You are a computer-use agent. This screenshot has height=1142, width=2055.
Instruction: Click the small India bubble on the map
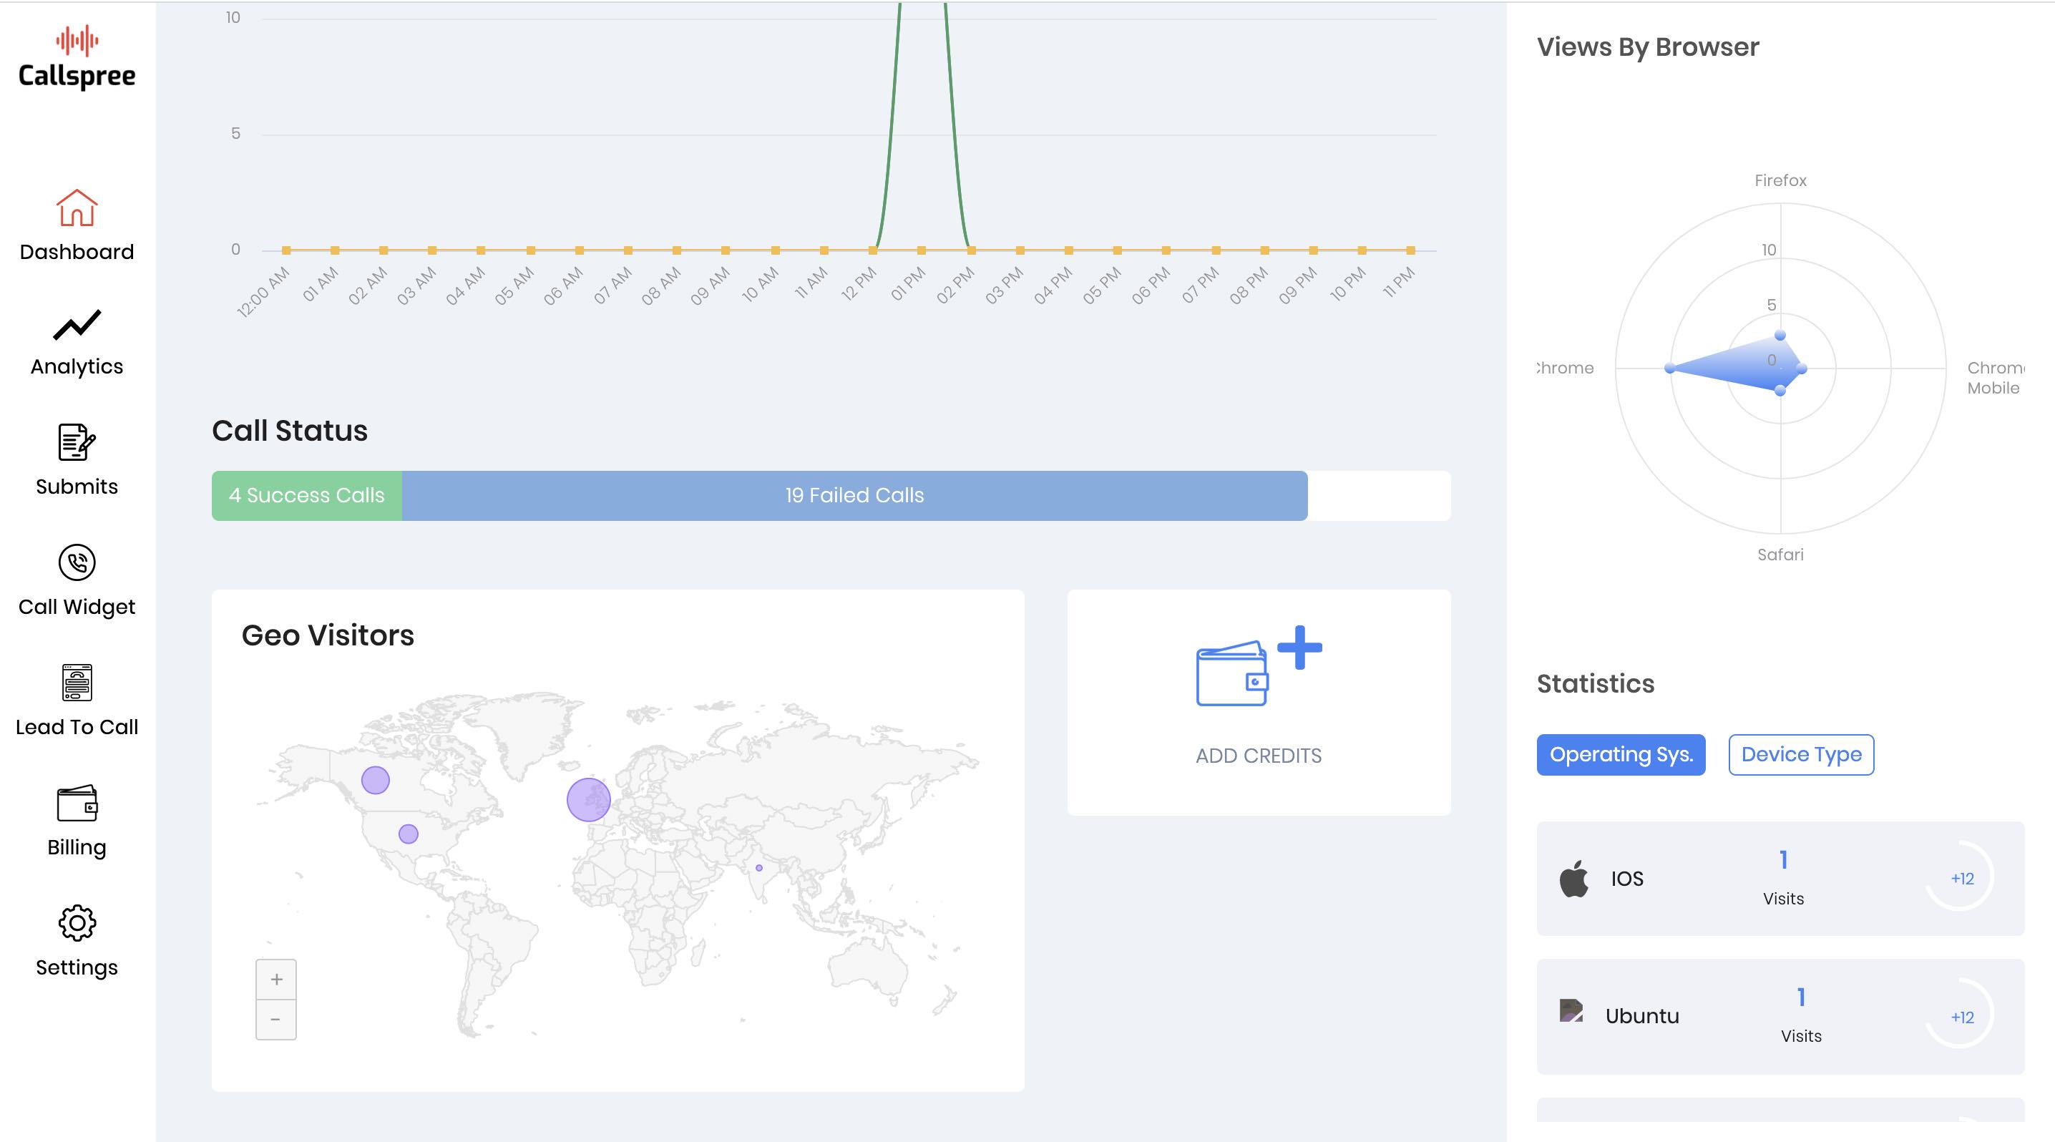click(x=758, y=868)
